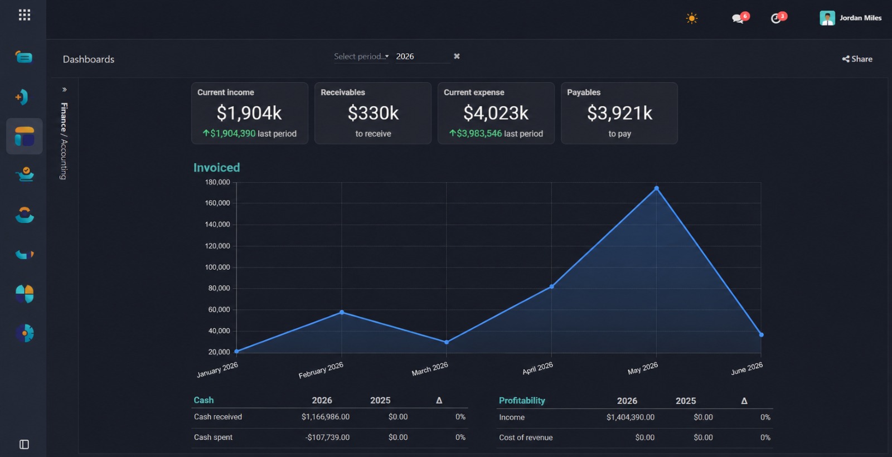Viewport: 892px width, 457px height.
Task: Expand the Select period dropdown
Action: click(x=361, y=56)
